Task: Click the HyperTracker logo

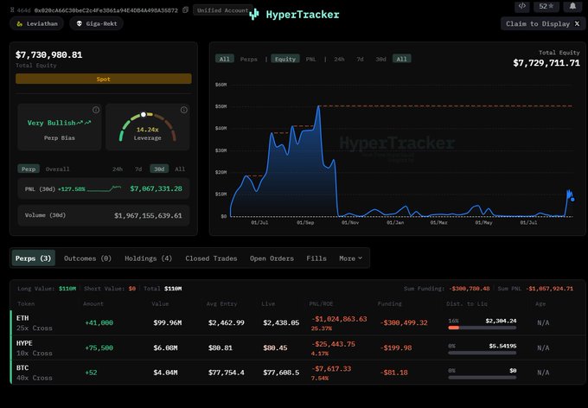Action: pos(294,15)
